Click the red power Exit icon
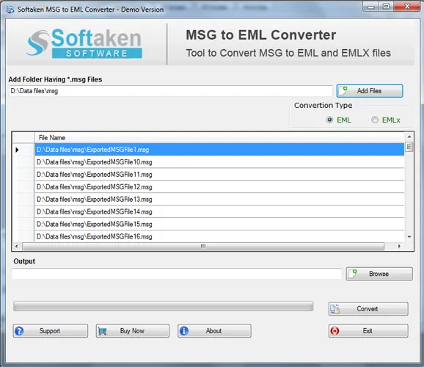 [x=335, y=331]
